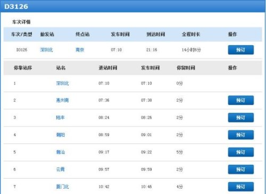Image resolution: width=266 pixels, height=194 pixels.
Task: Open 深圳北 link in stop 1 row
Action: [x=62, y=83]
